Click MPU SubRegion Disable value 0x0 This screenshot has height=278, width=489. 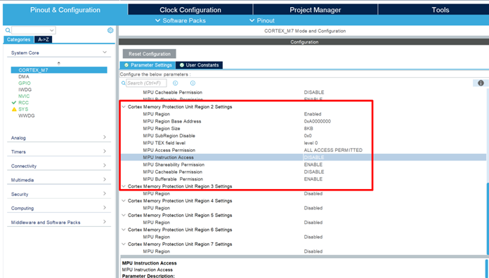(308, 136)
